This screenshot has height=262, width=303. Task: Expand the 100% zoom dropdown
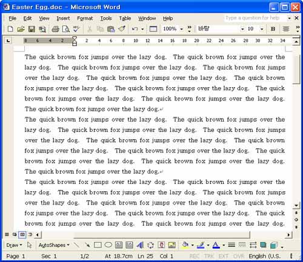182,29
